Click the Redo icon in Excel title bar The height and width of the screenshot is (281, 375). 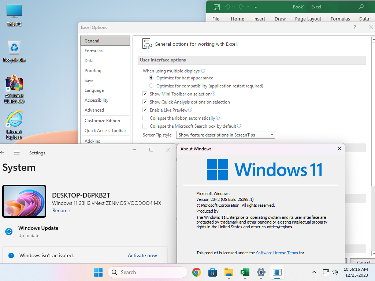[242, 7]
